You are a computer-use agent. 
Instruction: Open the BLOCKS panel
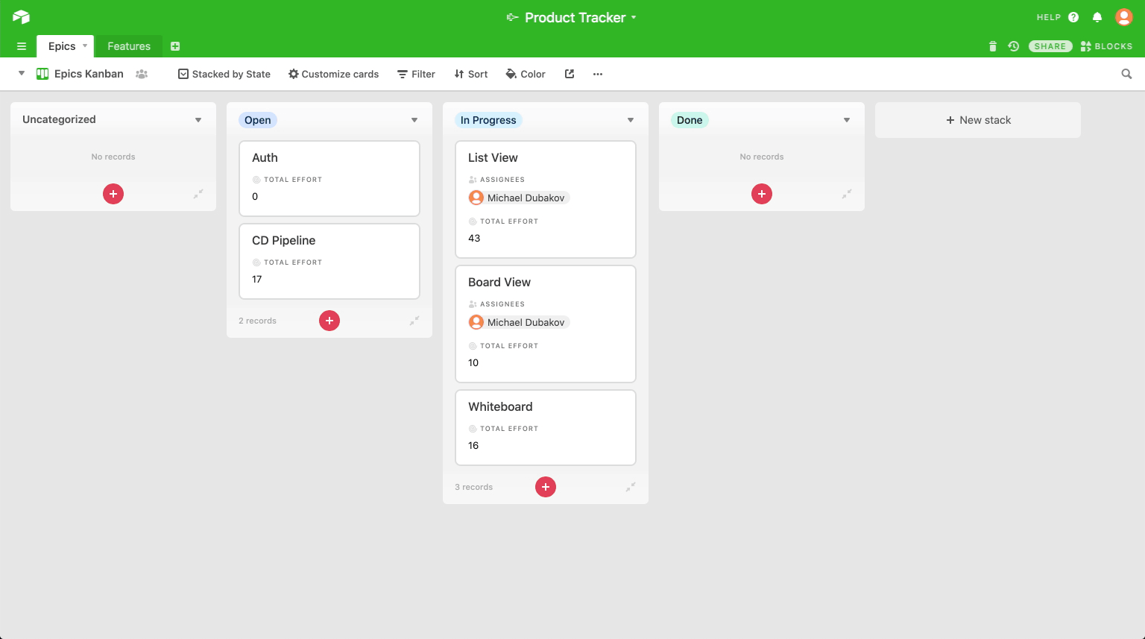tap(1106, 45)
